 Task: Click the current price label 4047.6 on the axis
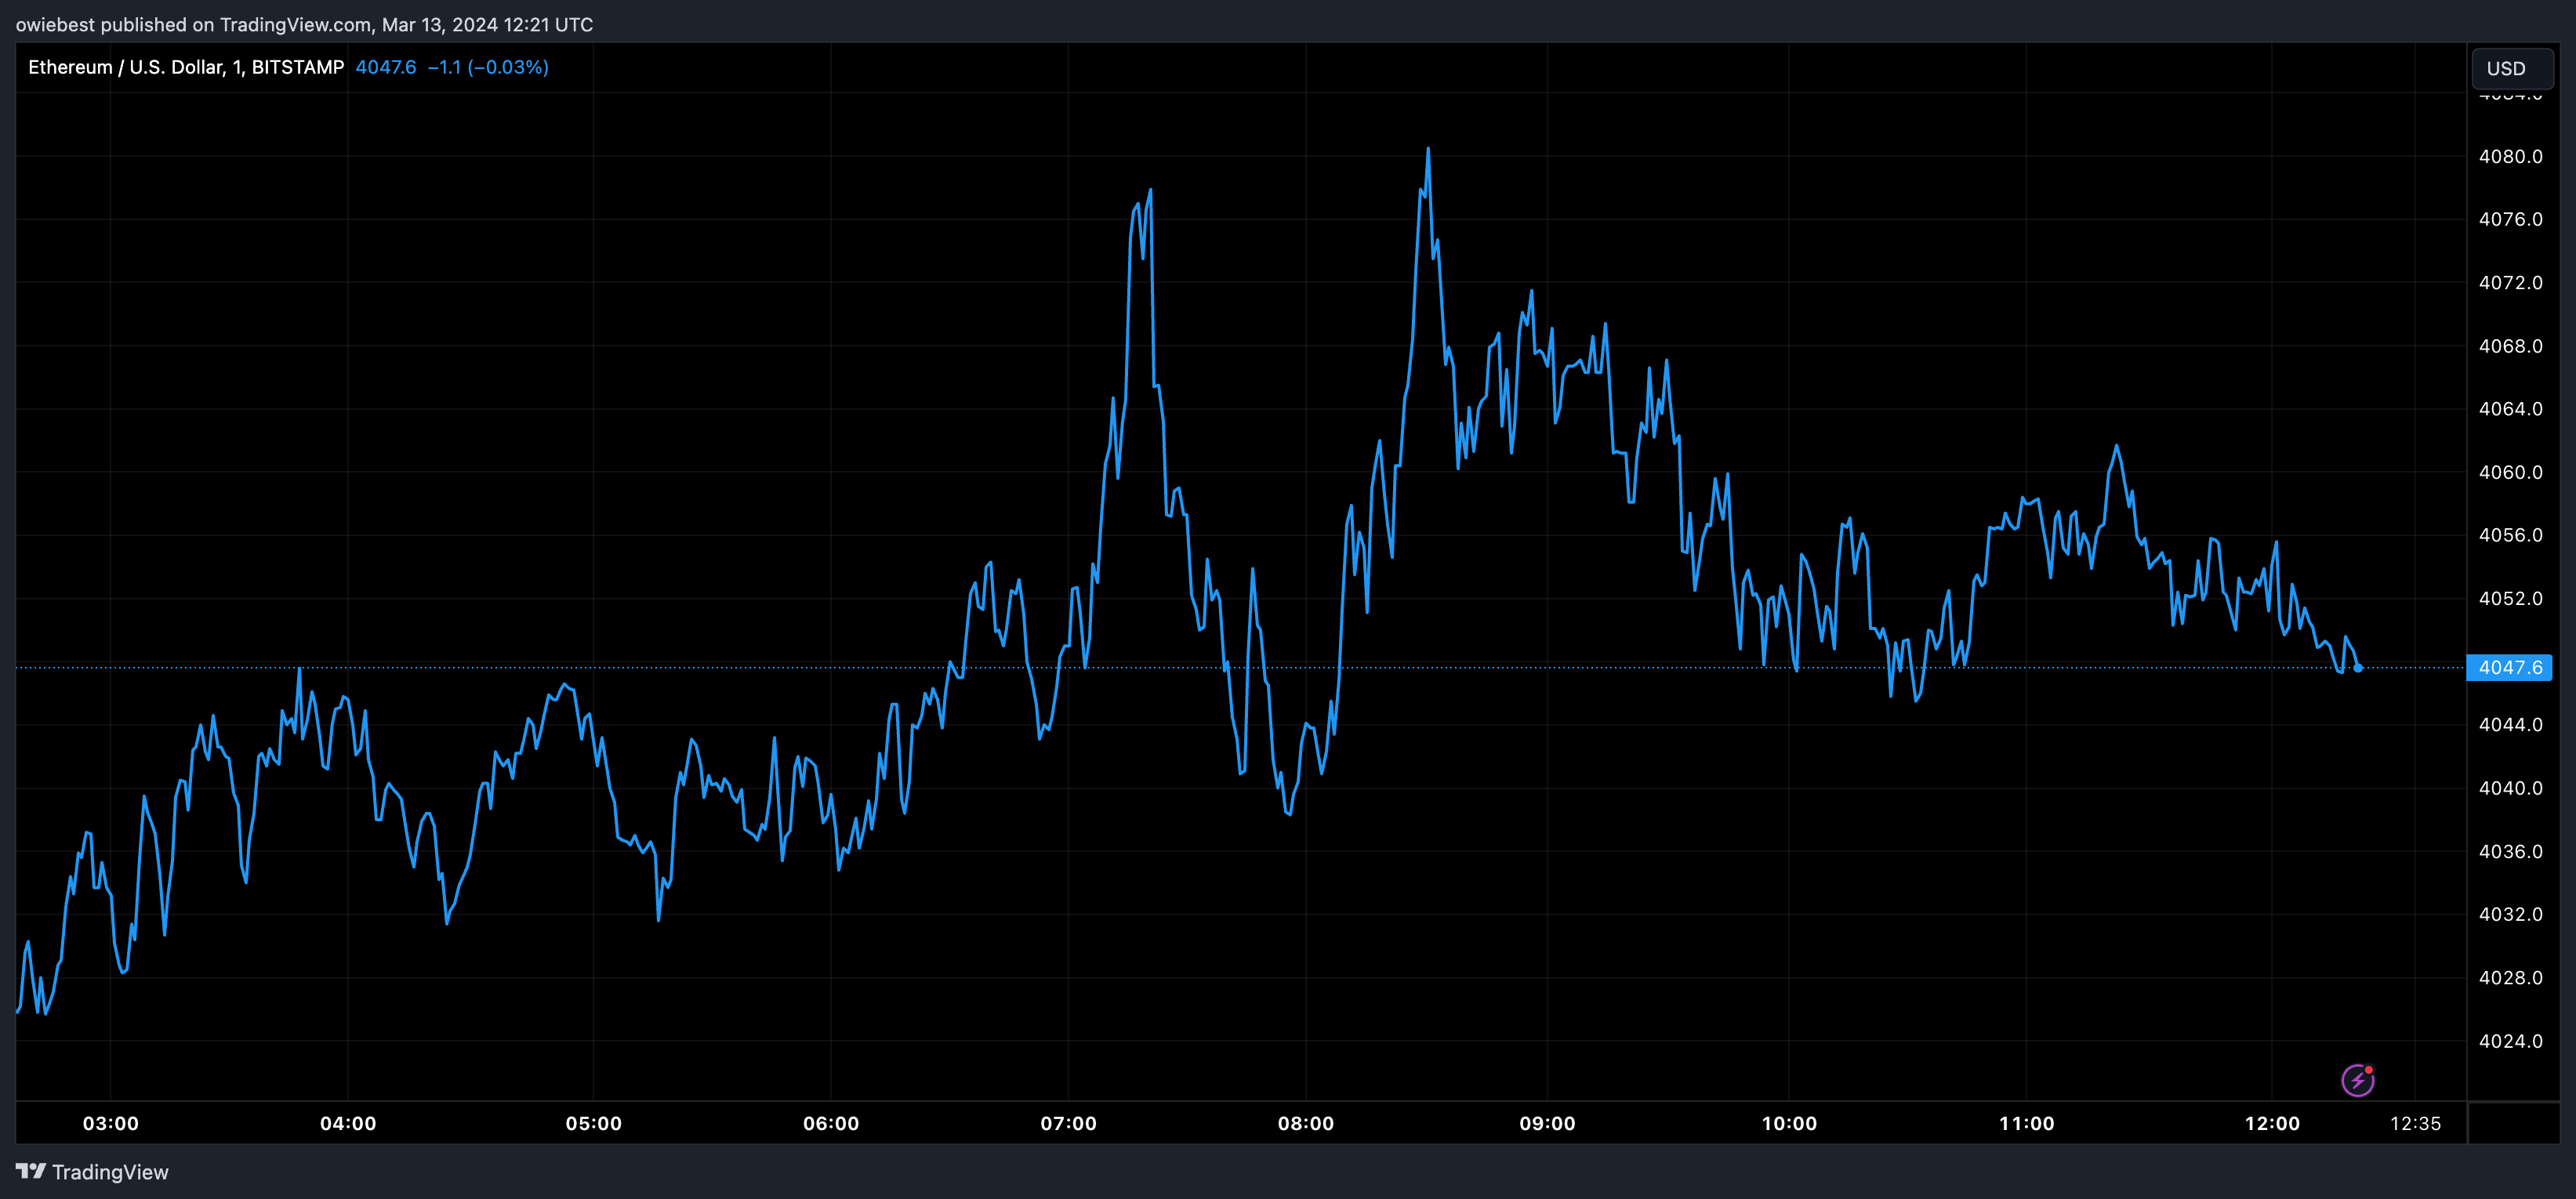tap(2510, 667)
